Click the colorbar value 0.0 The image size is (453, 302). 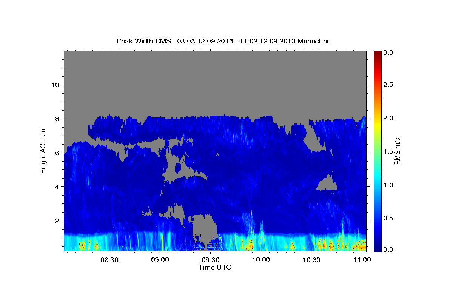[388, 250]
